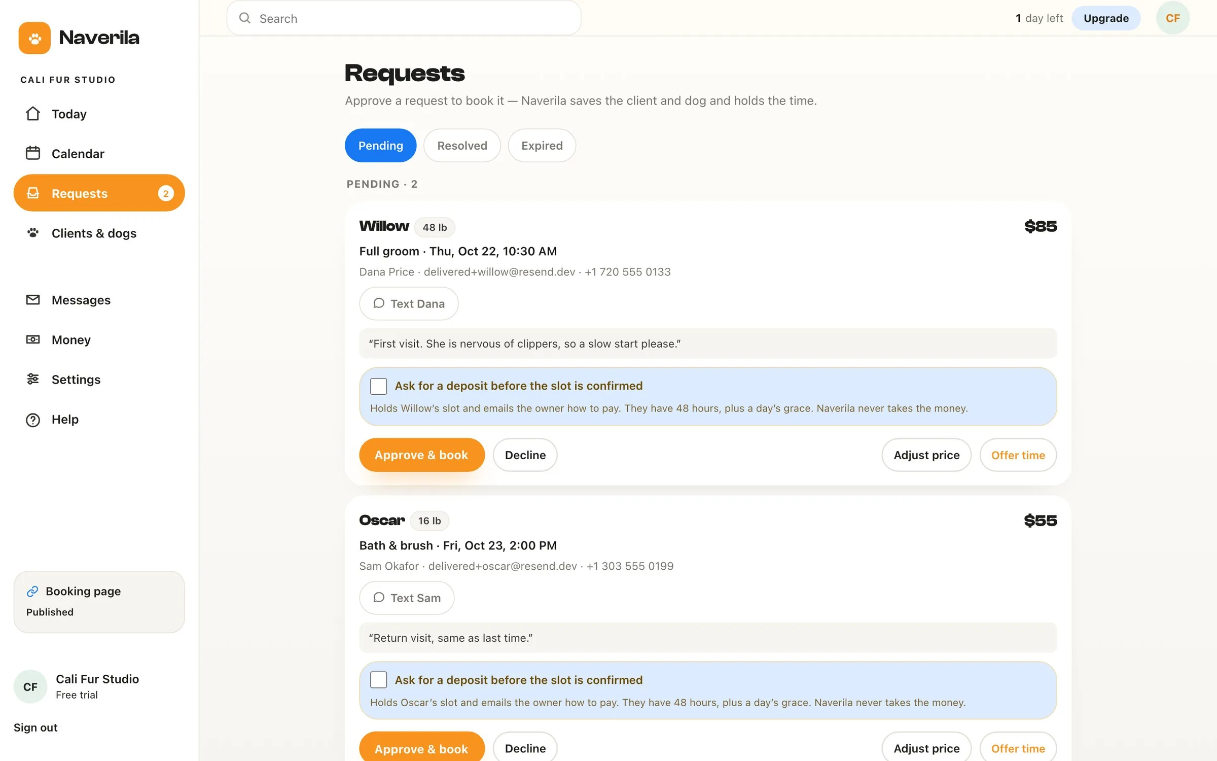1217x761 pixels.
Task: Click the Naverila paw logo icon
Action: tap(34, 38)
